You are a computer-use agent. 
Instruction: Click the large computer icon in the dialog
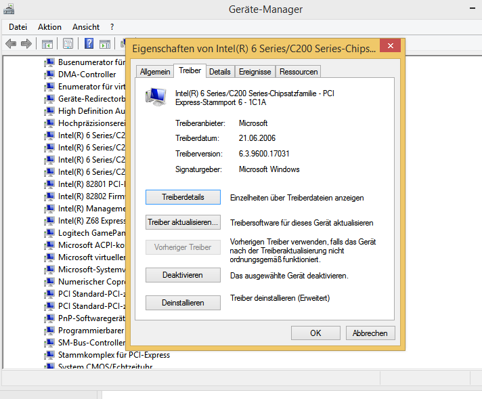click(x=156, y=97)
